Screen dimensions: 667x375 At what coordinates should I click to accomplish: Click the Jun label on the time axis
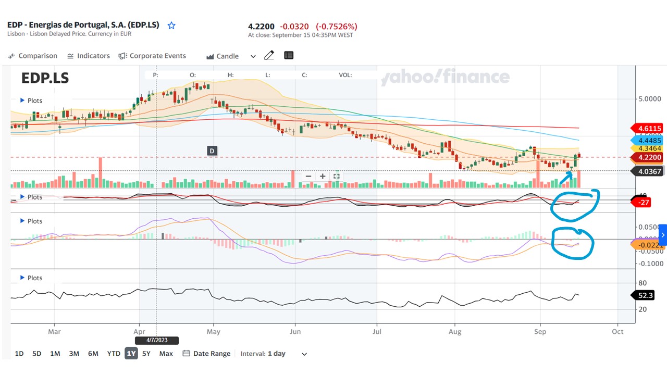295,331
